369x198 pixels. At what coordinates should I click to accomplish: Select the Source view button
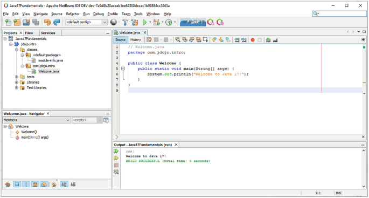click(121, 39)
